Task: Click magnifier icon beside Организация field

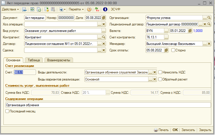Action: point(209,18)
